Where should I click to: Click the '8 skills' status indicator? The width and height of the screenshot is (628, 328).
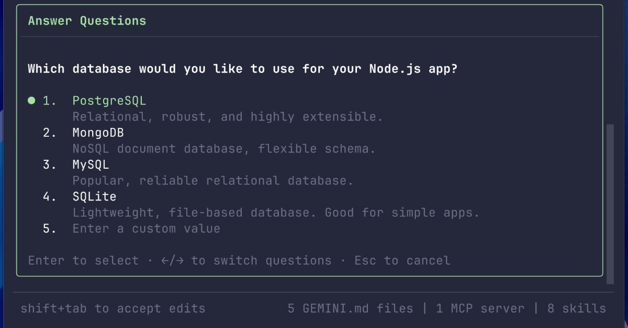click(576, 309)
